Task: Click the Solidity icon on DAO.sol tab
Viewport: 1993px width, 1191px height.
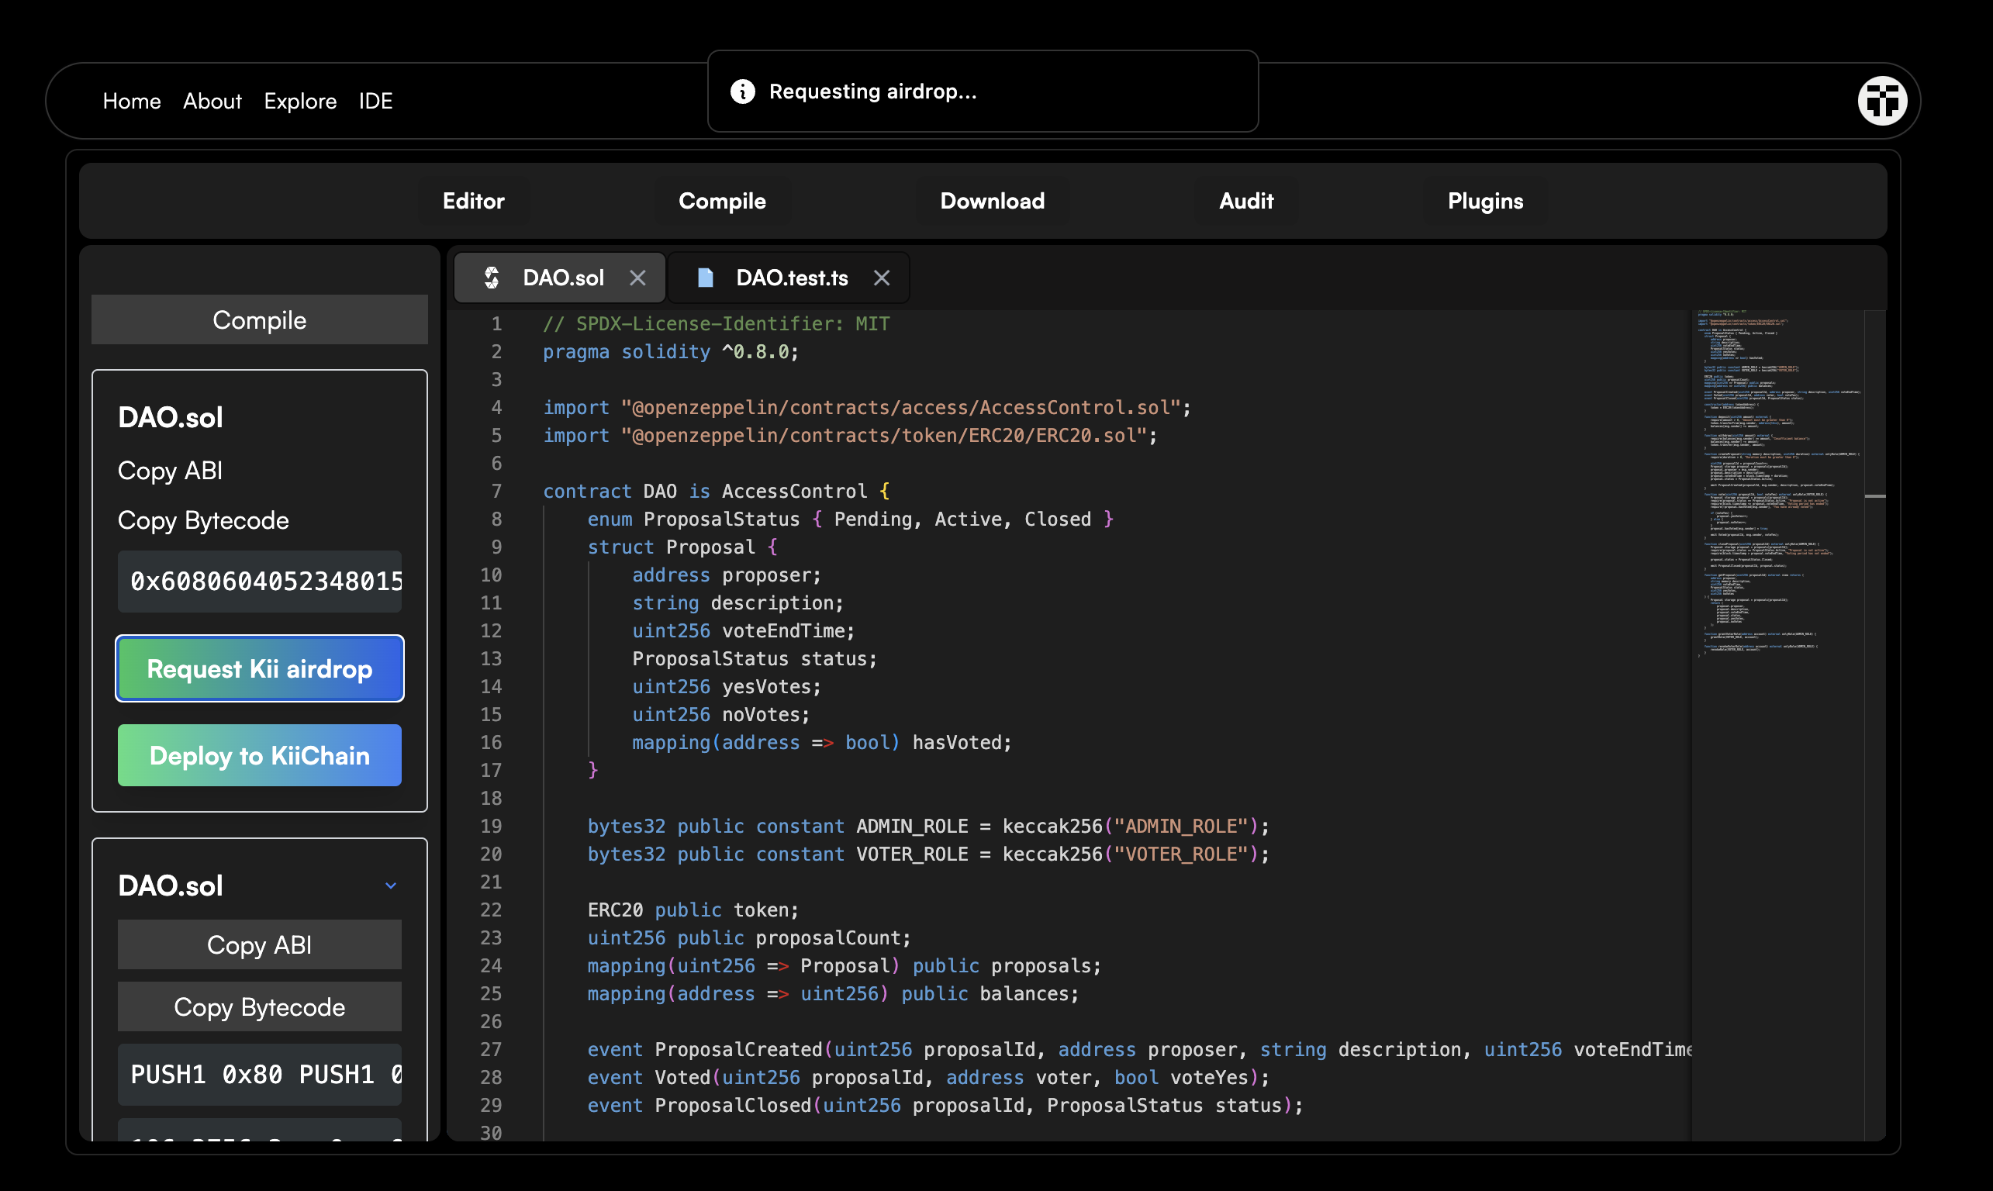Action: [491, 278]
